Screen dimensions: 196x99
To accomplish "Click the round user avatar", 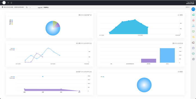I will point(4,3).
